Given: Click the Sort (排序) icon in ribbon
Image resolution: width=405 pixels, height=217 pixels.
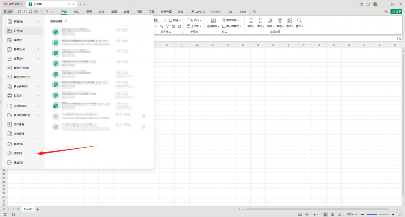Looking at the screenshot, I should 270,21.
